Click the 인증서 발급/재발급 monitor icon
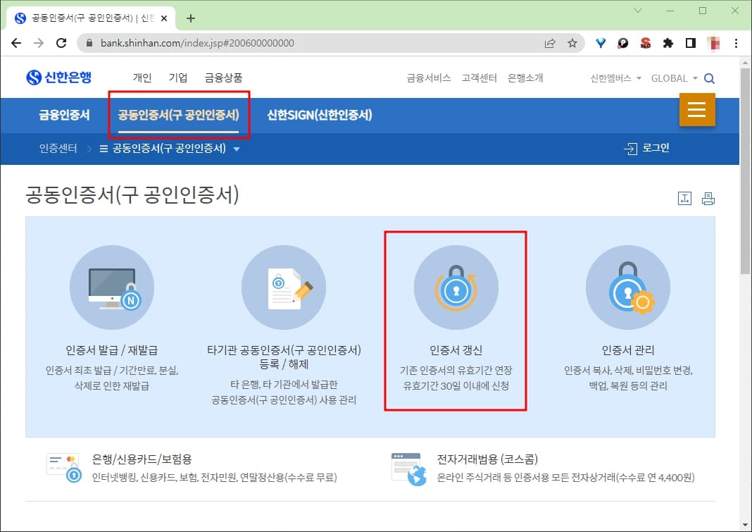 (x=112, y=287)
